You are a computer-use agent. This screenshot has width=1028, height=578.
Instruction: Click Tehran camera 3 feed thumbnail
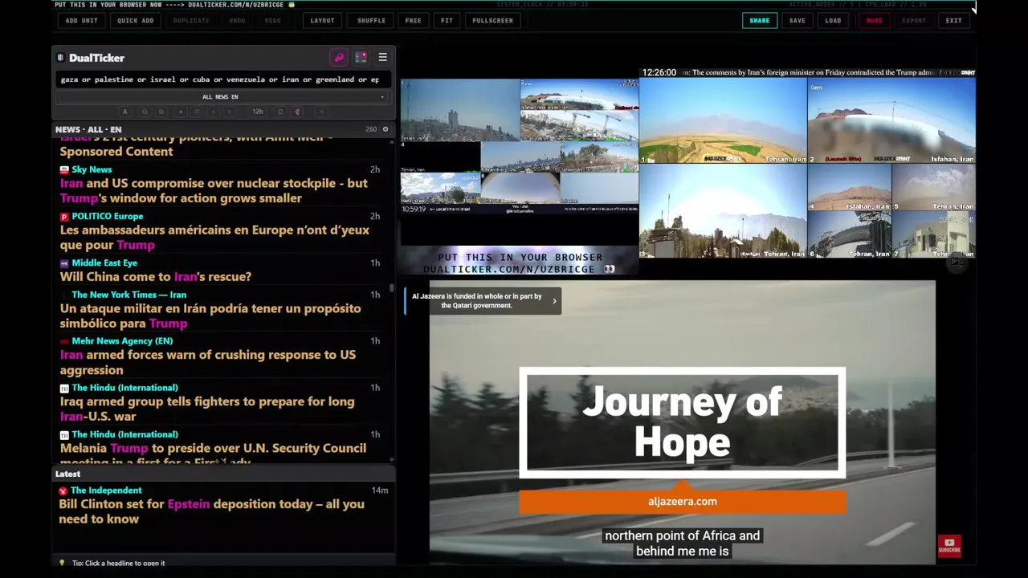(x=723, y=211)
